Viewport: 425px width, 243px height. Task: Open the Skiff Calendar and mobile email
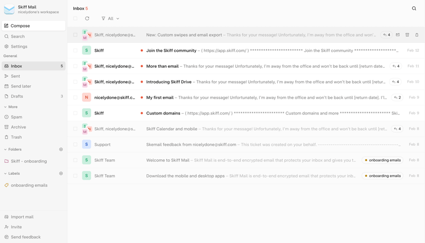246,129
